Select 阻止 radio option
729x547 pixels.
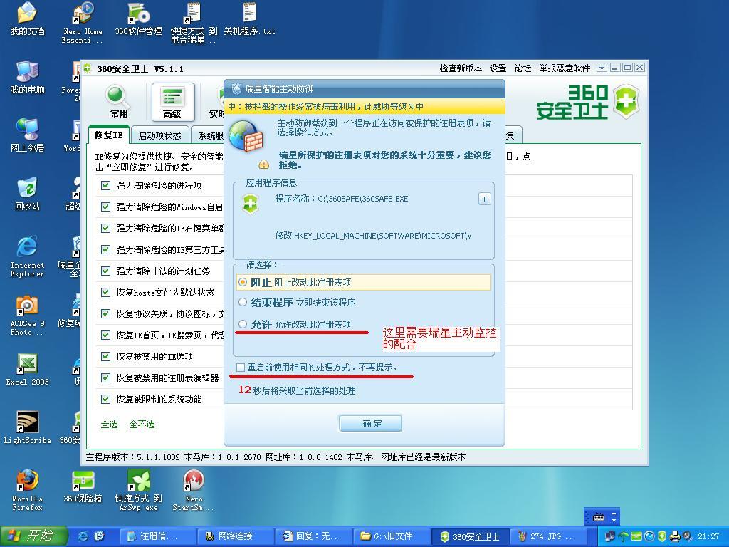click(x=243, y=282)
